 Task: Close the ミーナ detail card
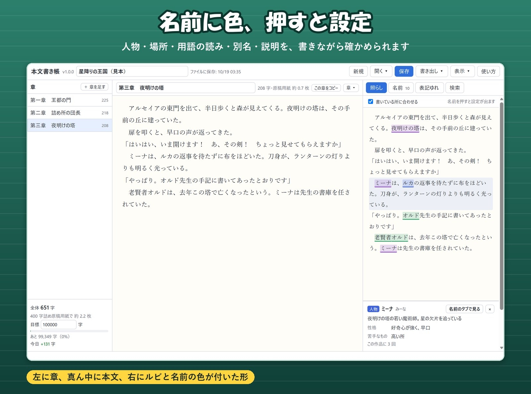coord(490,309)
